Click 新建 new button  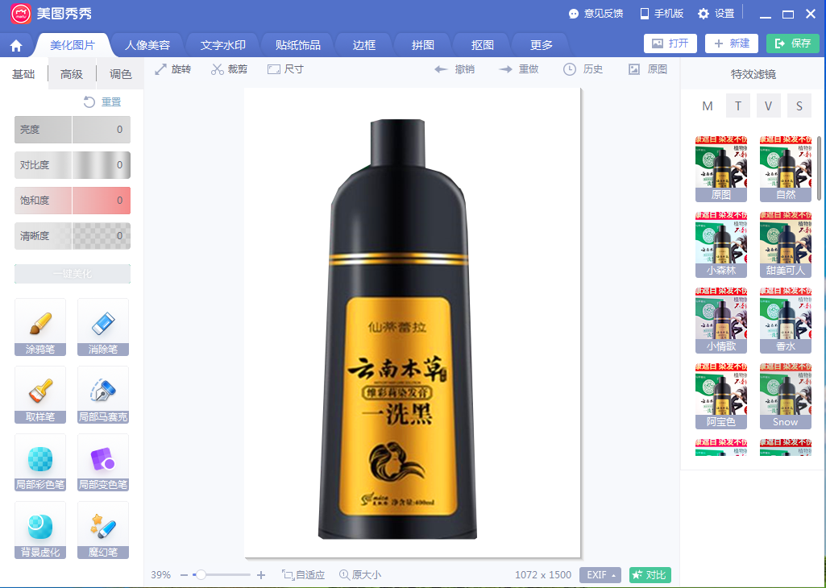731,43
